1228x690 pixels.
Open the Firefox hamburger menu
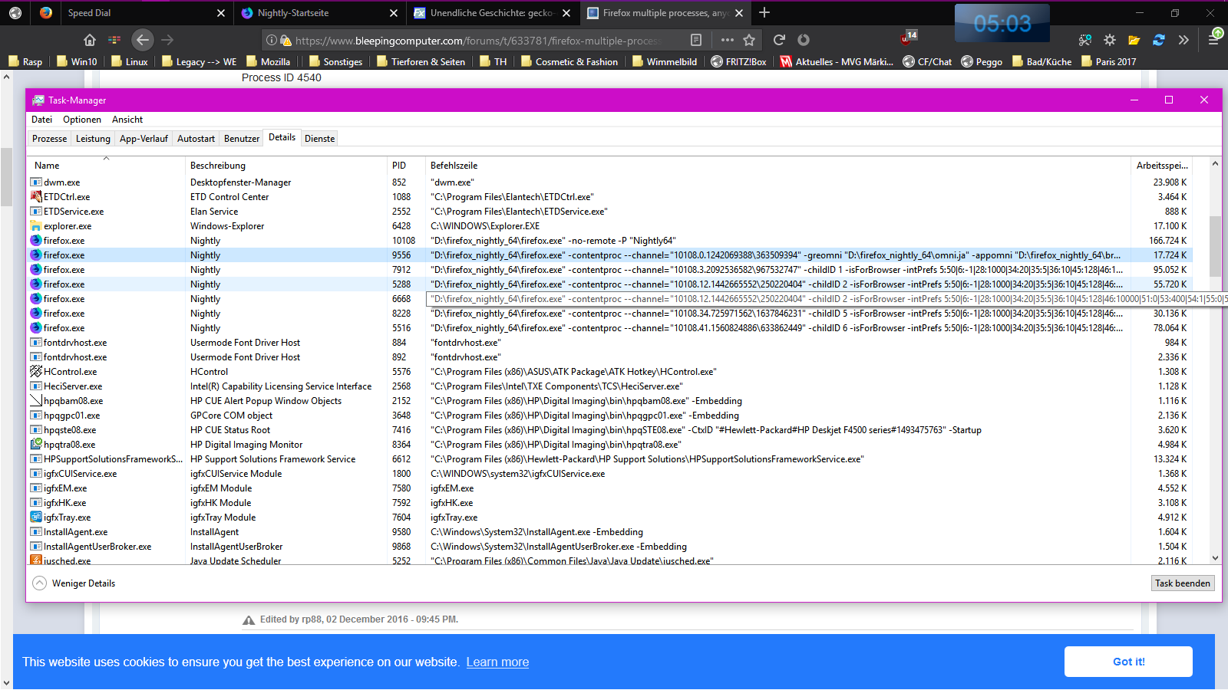point(1213,39)
